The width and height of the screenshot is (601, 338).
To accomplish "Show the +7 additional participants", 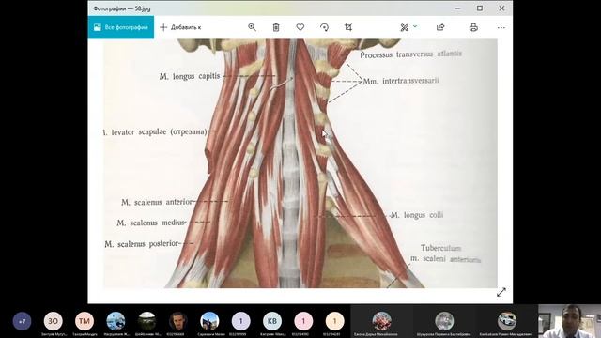I will click(22, 321).
